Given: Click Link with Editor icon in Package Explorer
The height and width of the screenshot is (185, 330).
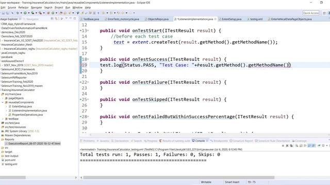Looking at the screenshot, I should [x=56, y=19].
